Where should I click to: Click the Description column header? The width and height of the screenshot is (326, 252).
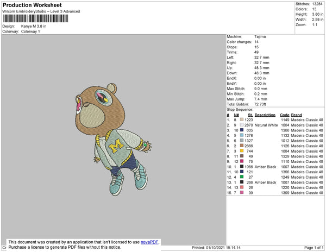(265, 115)
